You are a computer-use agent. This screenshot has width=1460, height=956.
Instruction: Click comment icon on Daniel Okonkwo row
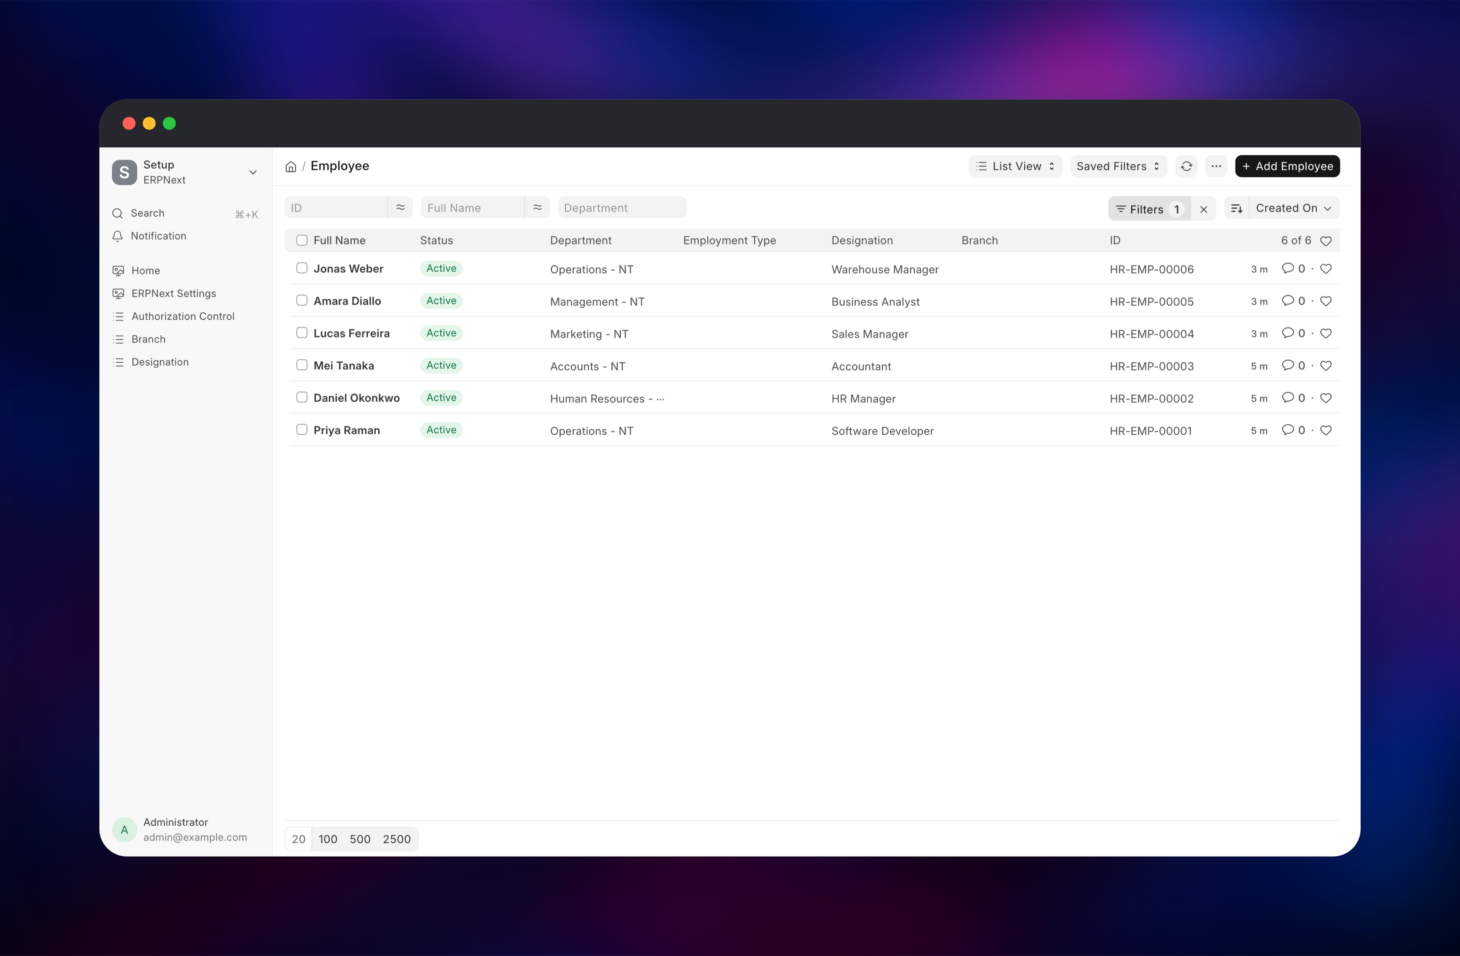[1288, 398]
